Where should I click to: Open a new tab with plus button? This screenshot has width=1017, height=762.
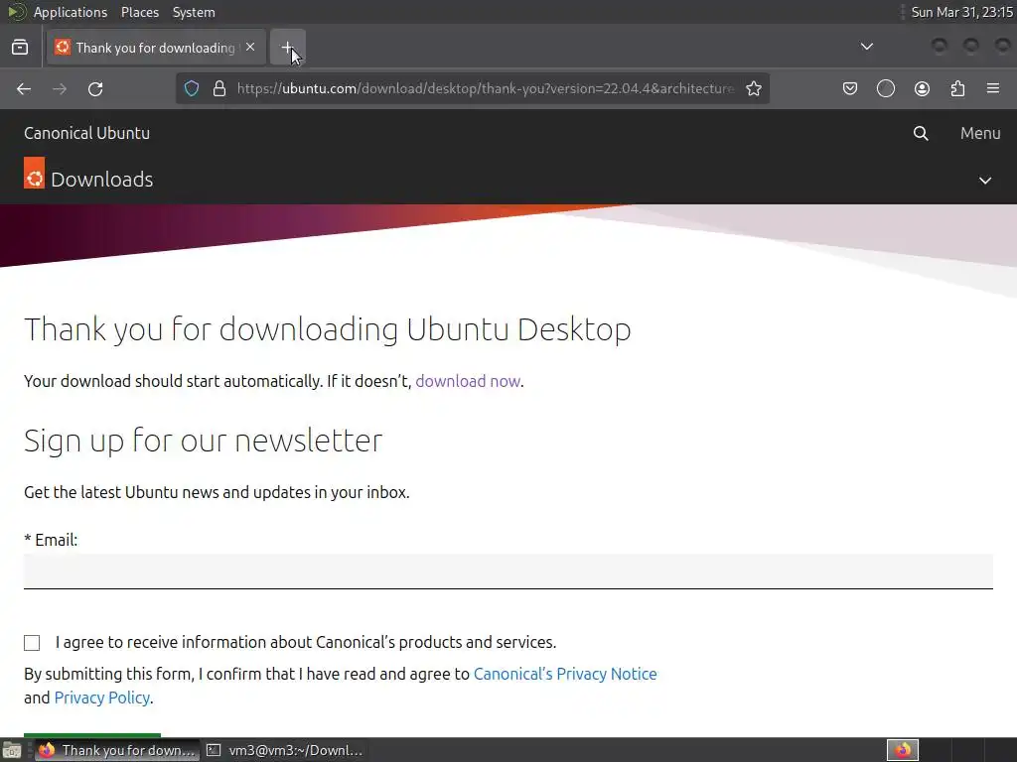(x=287, y=48)
